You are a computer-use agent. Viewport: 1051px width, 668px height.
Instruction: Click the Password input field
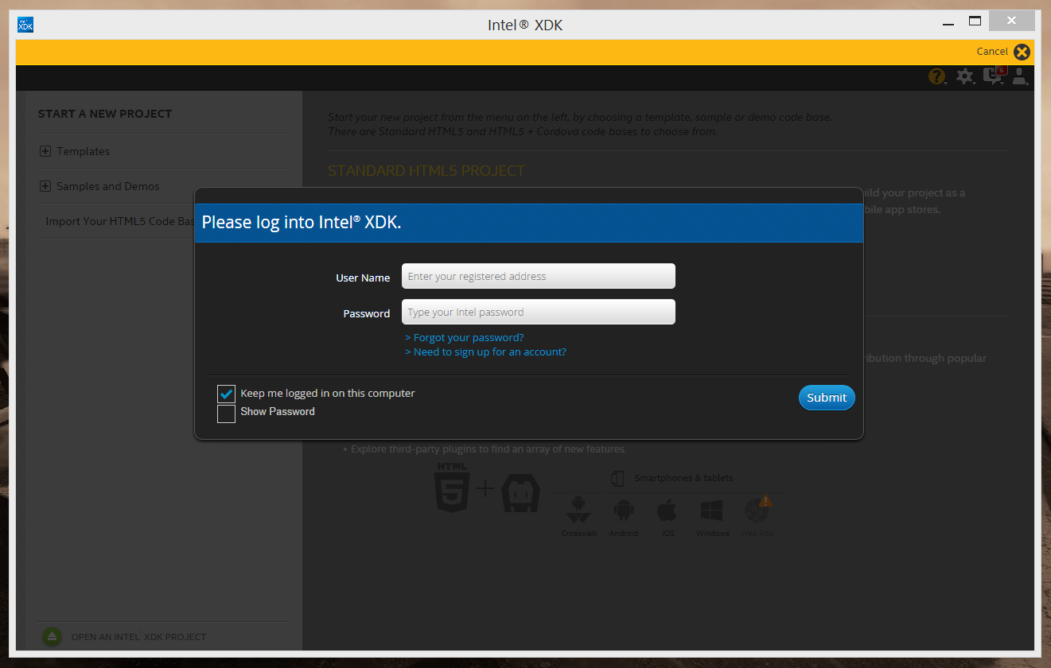coord(539,312)
